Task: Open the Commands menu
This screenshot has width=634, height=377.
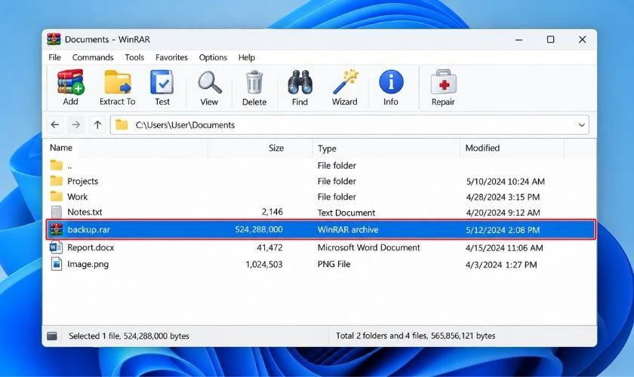Action: click(93, 57)
